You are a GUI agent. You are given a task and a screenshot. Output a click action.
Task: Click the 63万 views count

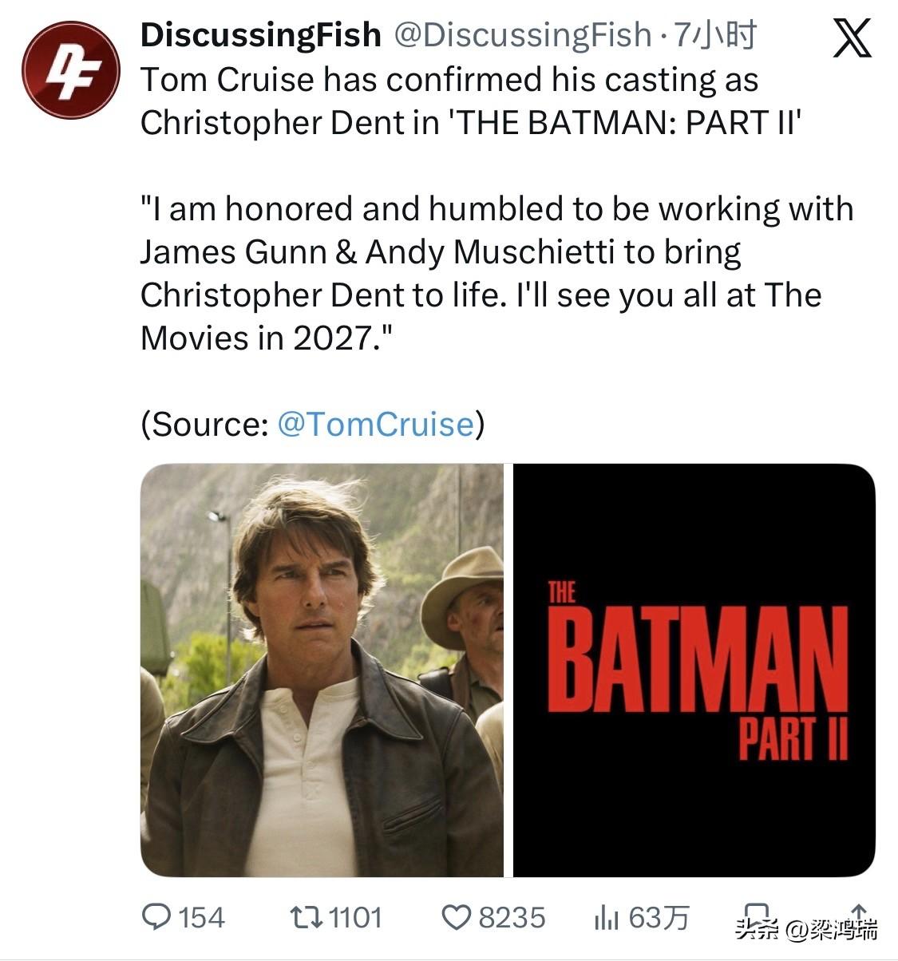pyautogui.click(x=659, y=918)
